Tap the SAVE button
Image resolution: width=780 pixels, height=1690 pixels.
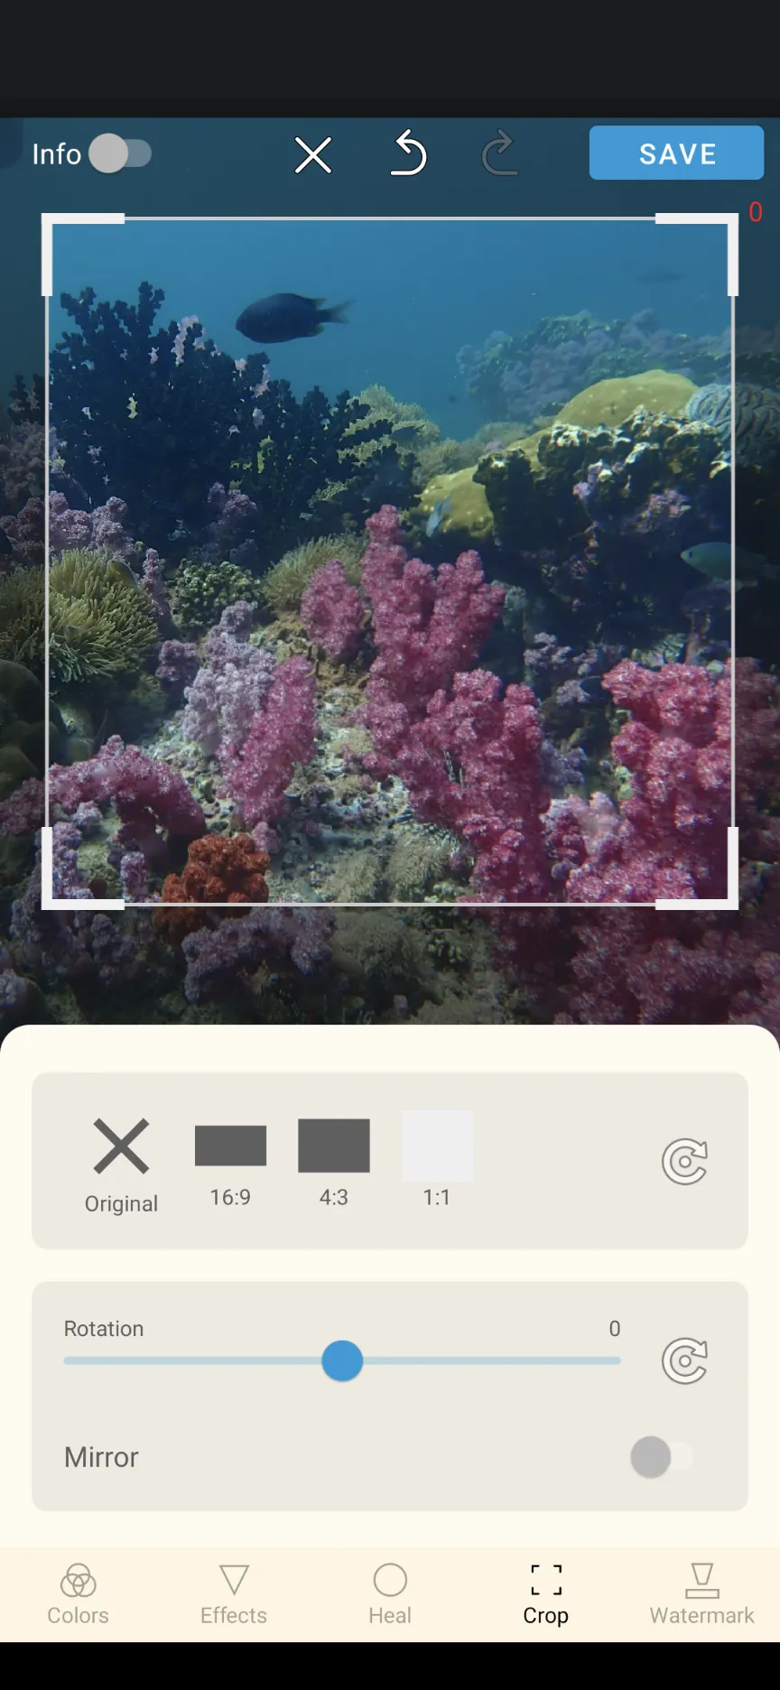[x=676, y=153]
